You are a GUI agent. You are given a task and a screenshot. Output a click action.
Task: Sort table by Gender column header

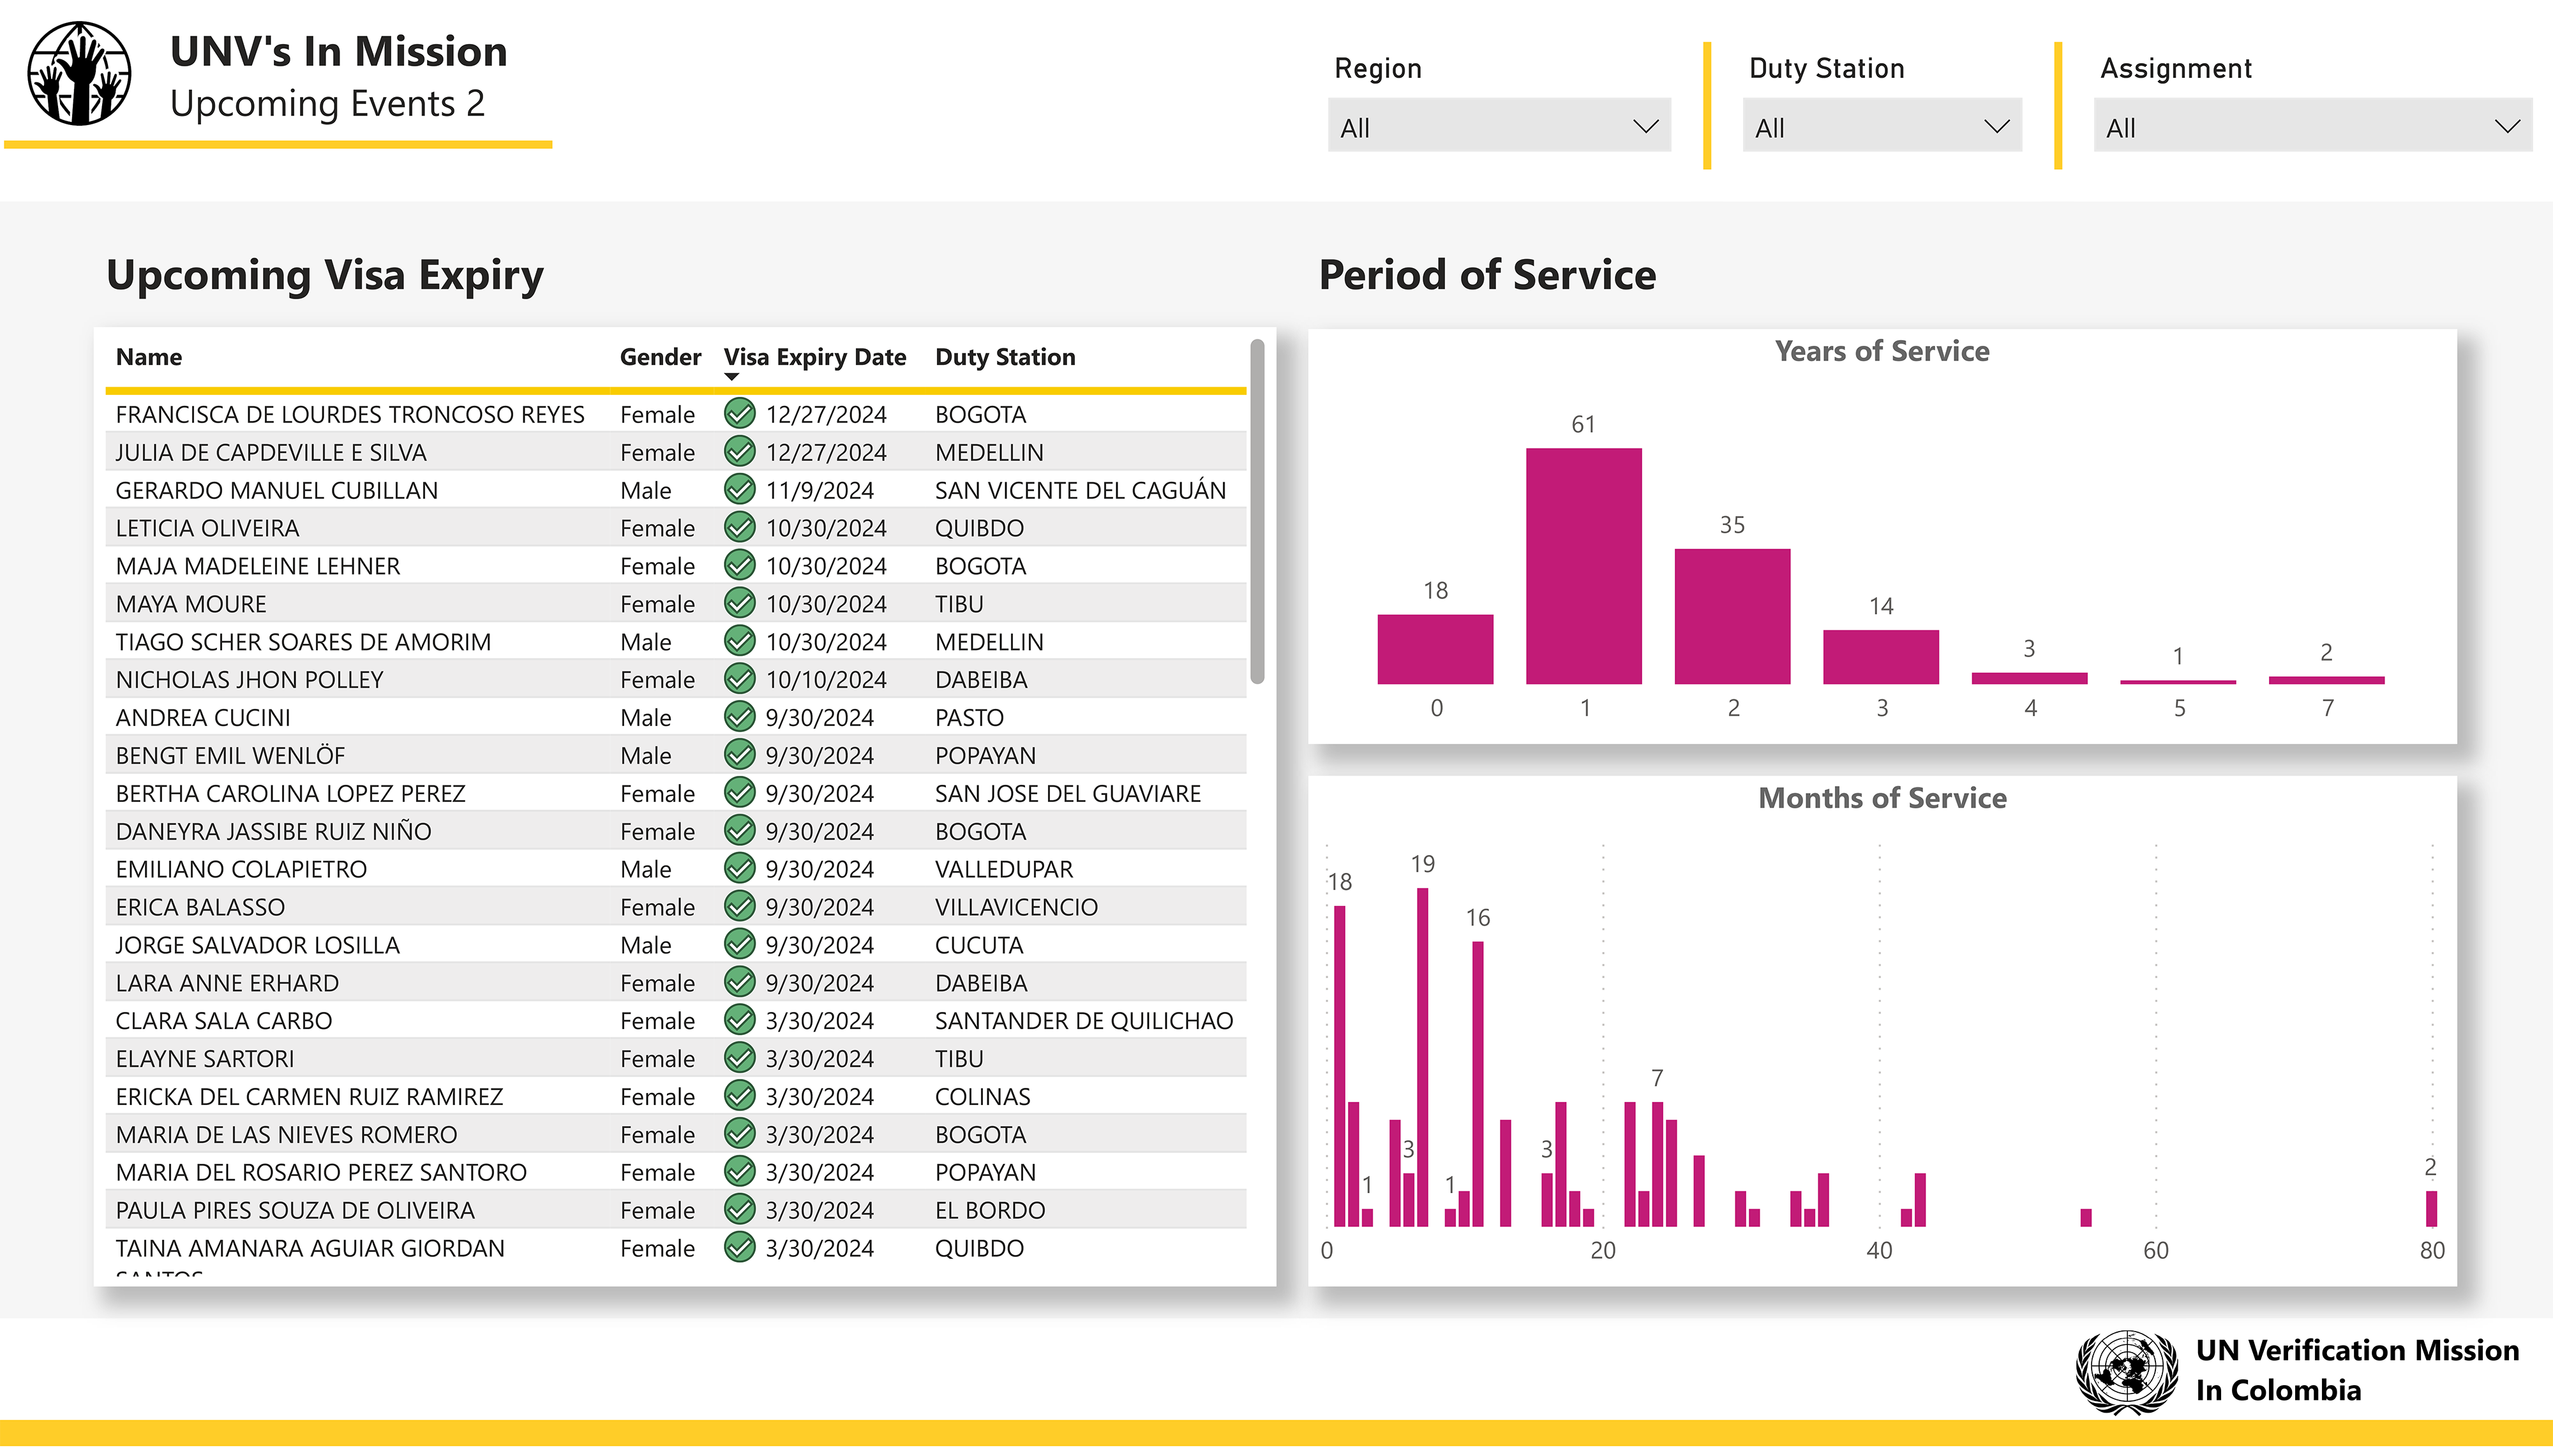coord(660,357)
